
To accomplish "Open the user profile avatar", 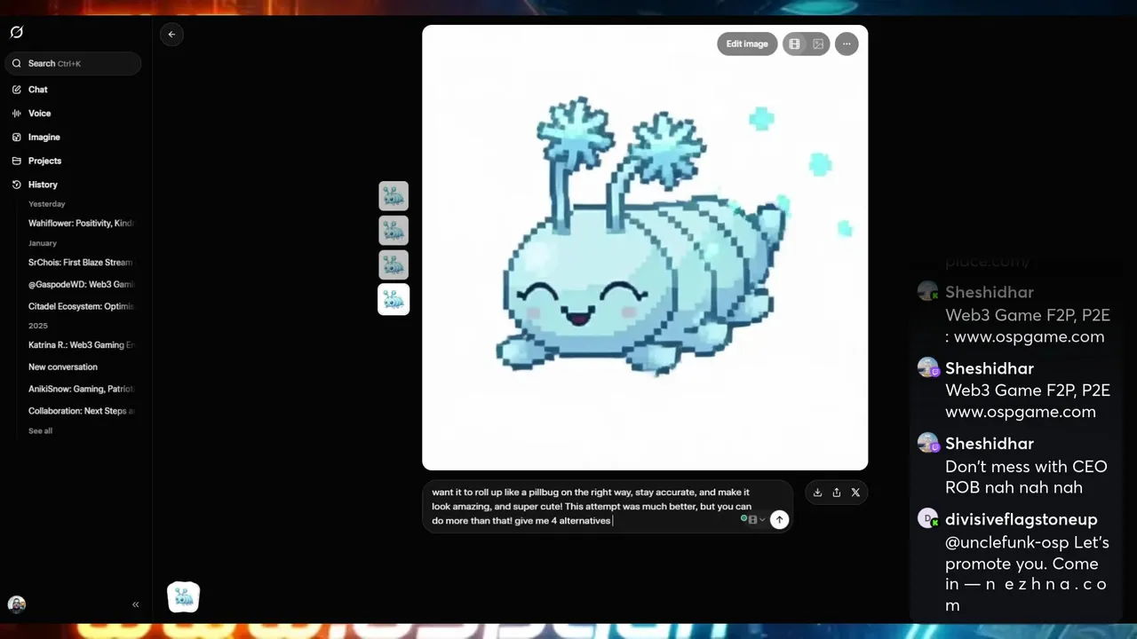I will click(x=17, y=604).
